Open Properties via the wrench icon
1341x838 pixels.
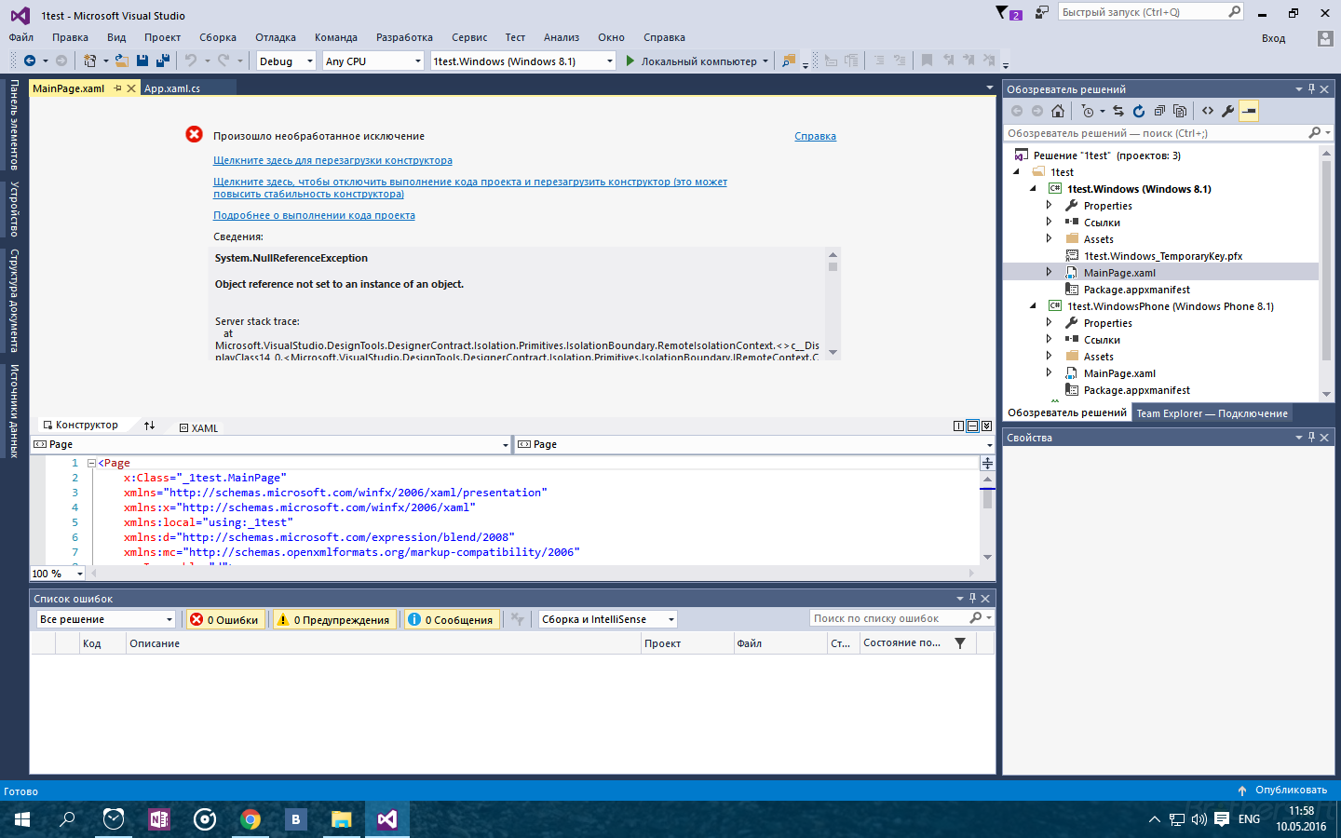[1228, 111]
